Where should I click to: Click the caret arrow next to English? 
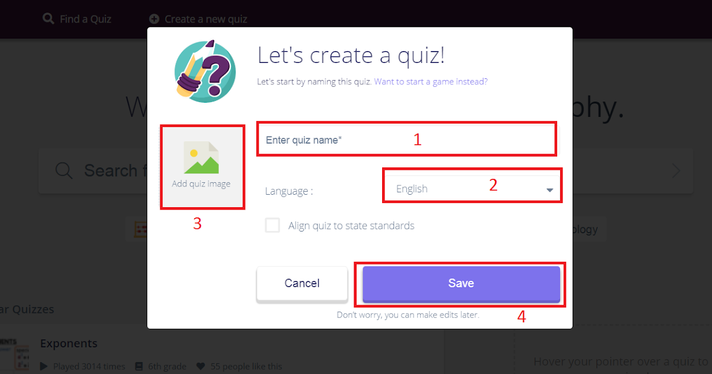(x=549, y=189)
